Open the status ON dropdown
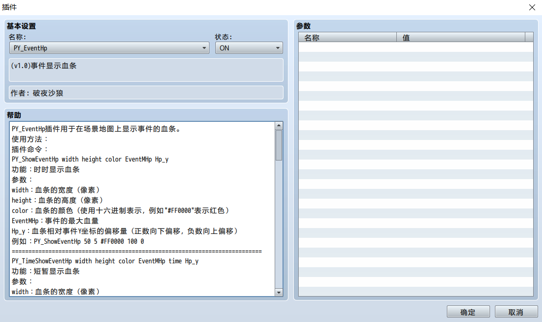 [x=249, y=48]
